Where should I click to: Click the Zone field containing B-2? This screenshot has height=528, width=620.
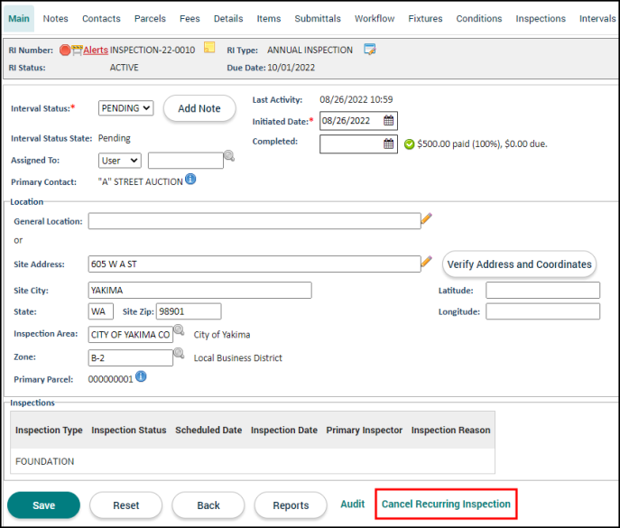pos(130,358)
